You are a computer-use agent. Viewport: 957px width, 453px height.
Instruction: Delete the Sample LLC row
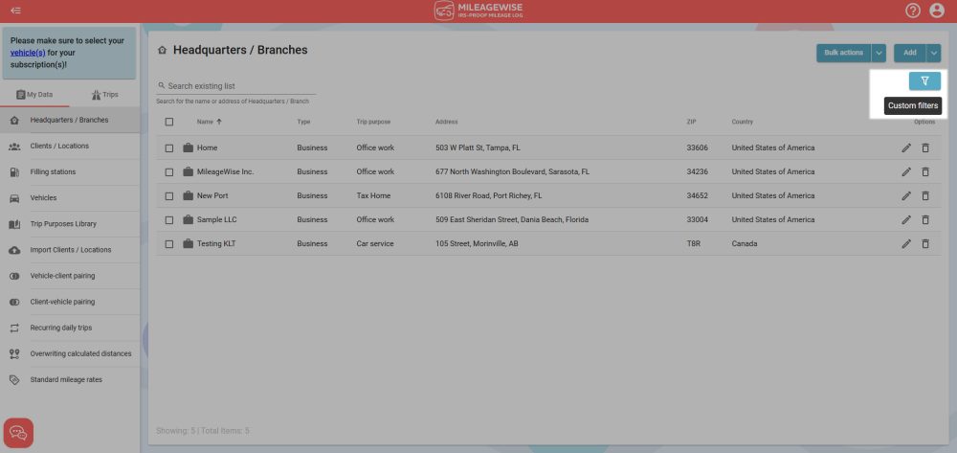click(924, 219)
